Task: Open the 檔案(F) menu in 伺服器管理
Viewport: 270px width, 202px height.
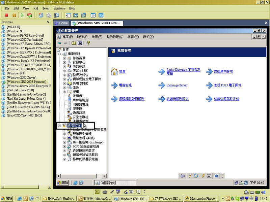Action: [67, 37]
